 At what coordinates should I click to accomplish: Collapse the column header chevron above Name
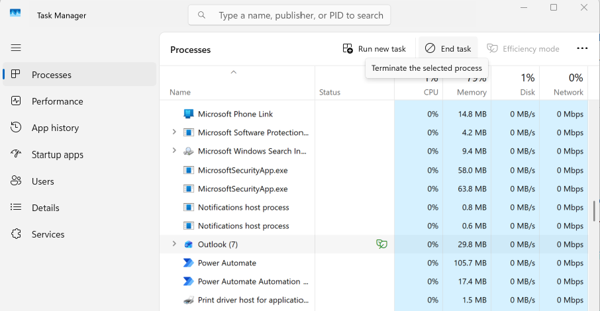(x=233, y=72)
